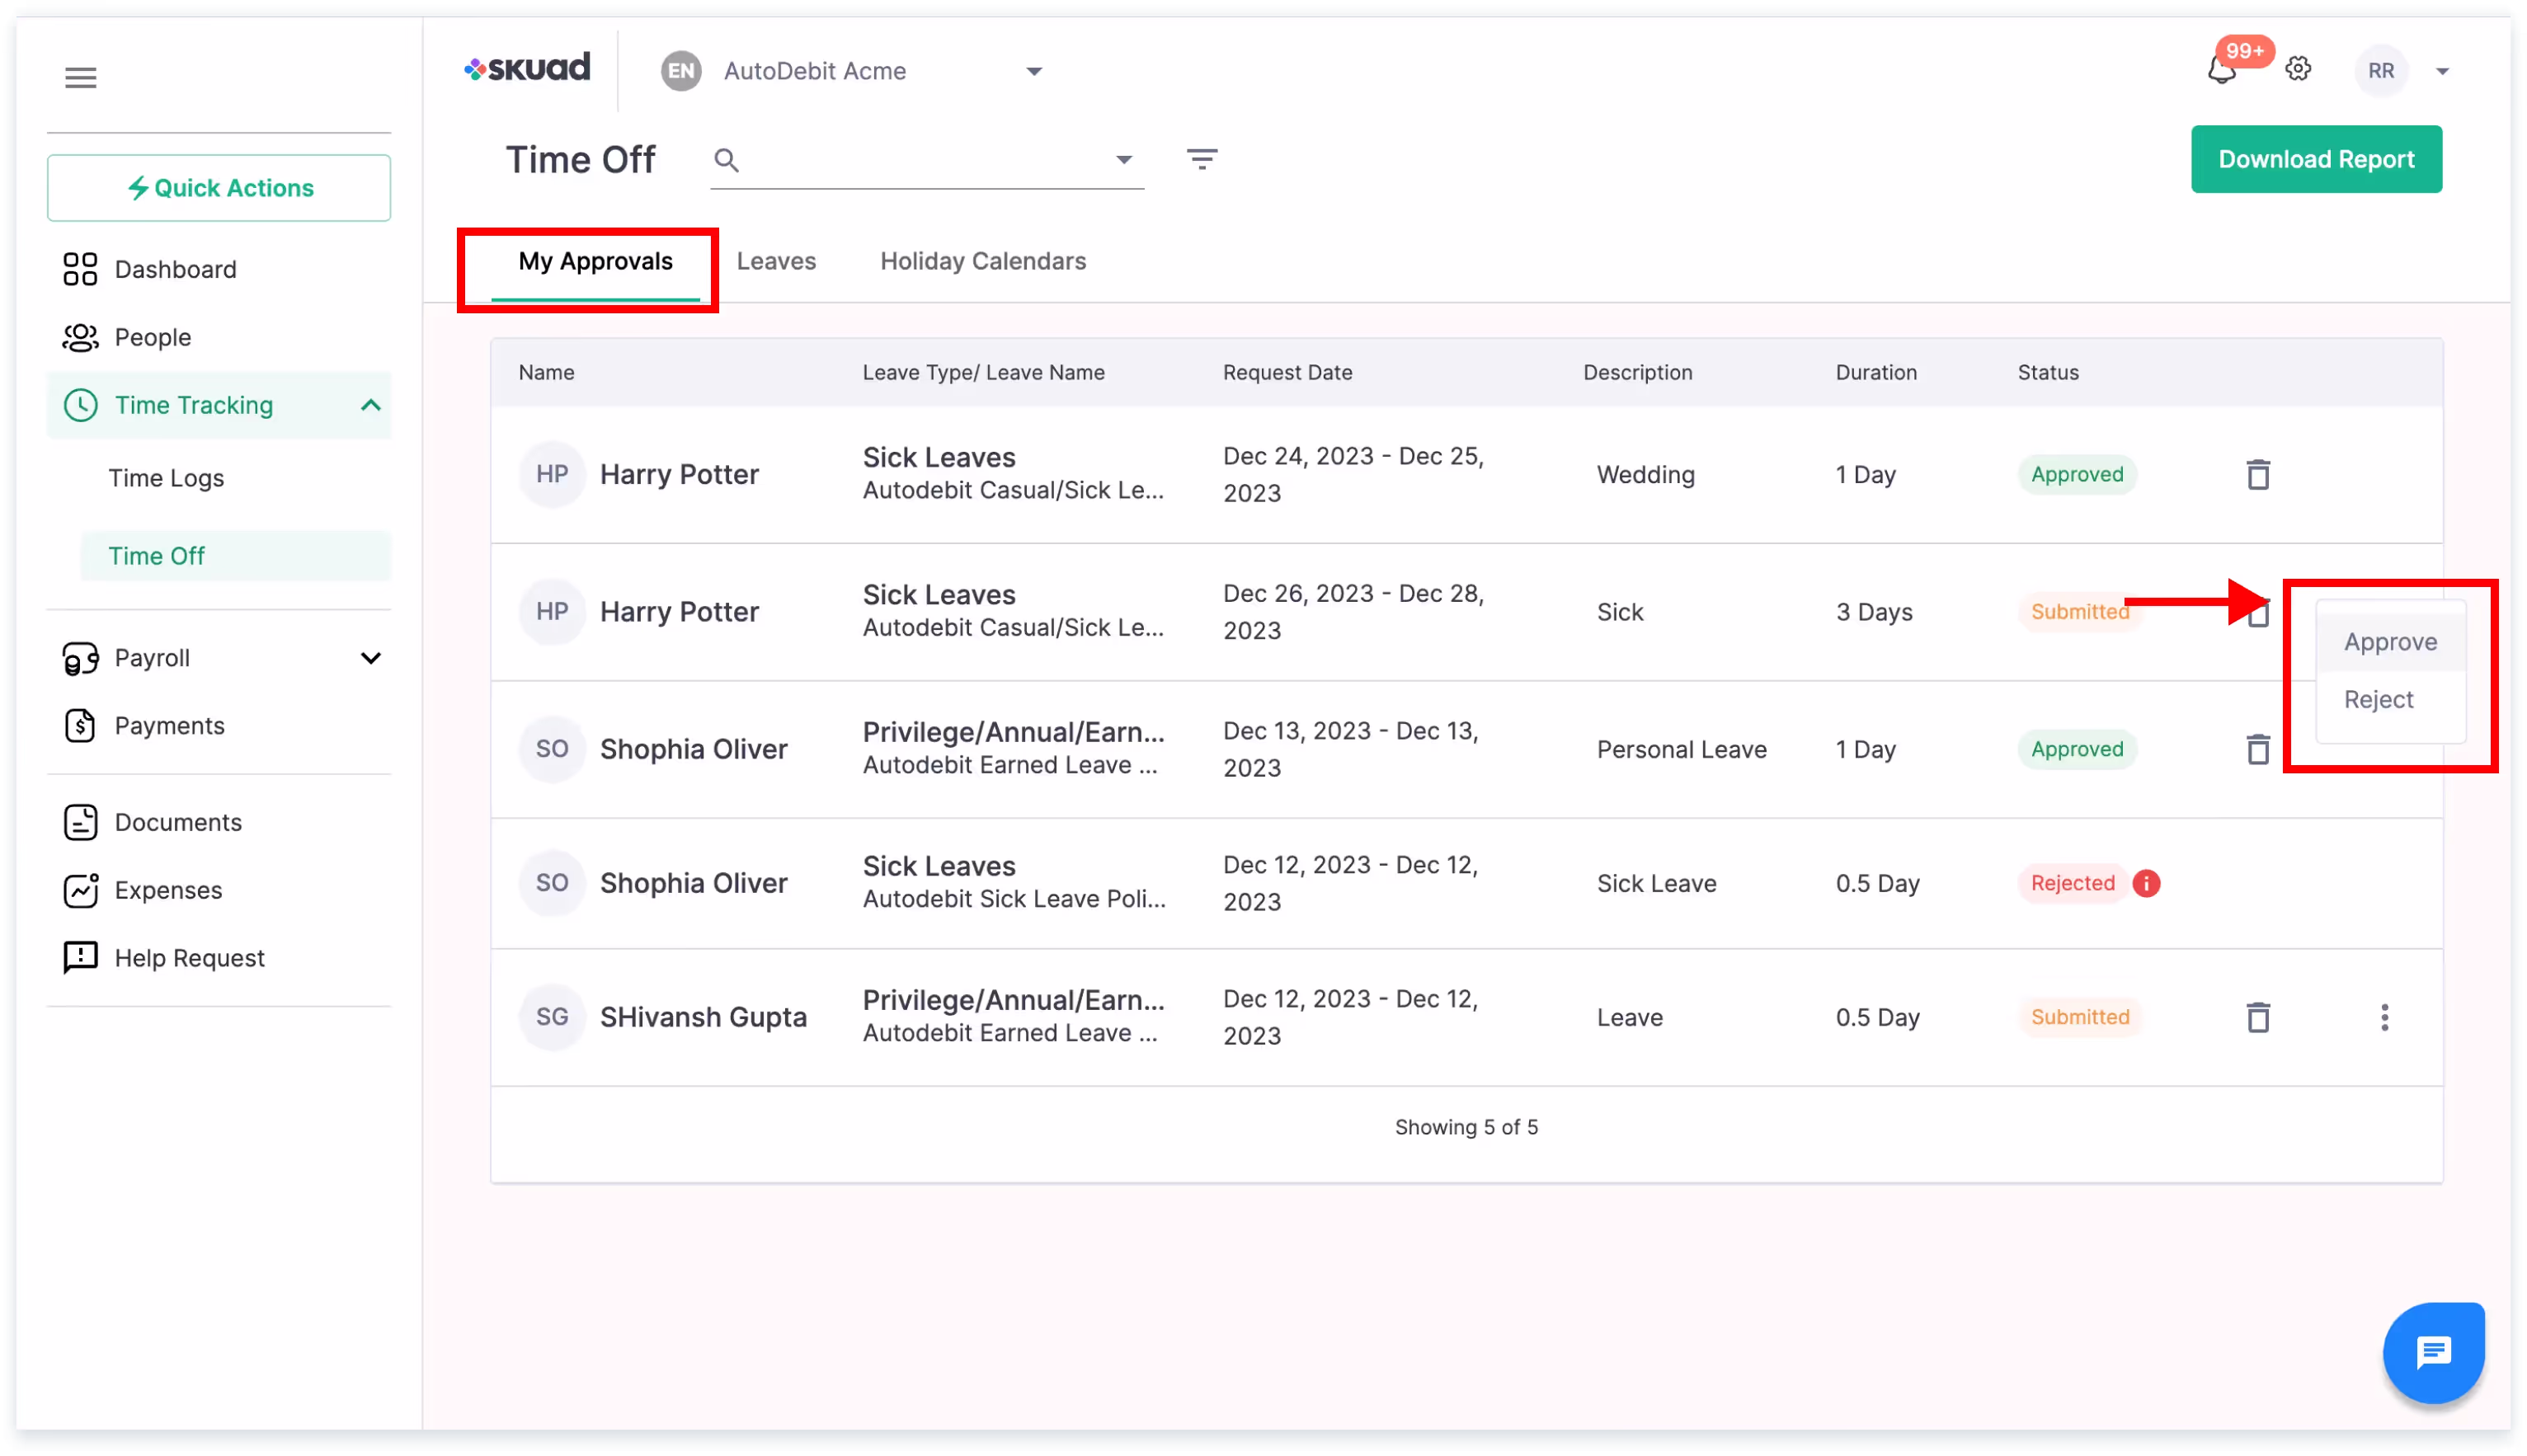Open the settings gear icon

point(2298,69)
